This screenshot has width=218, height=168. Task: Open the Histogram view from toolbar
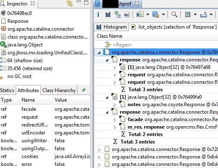coord(108,15)
